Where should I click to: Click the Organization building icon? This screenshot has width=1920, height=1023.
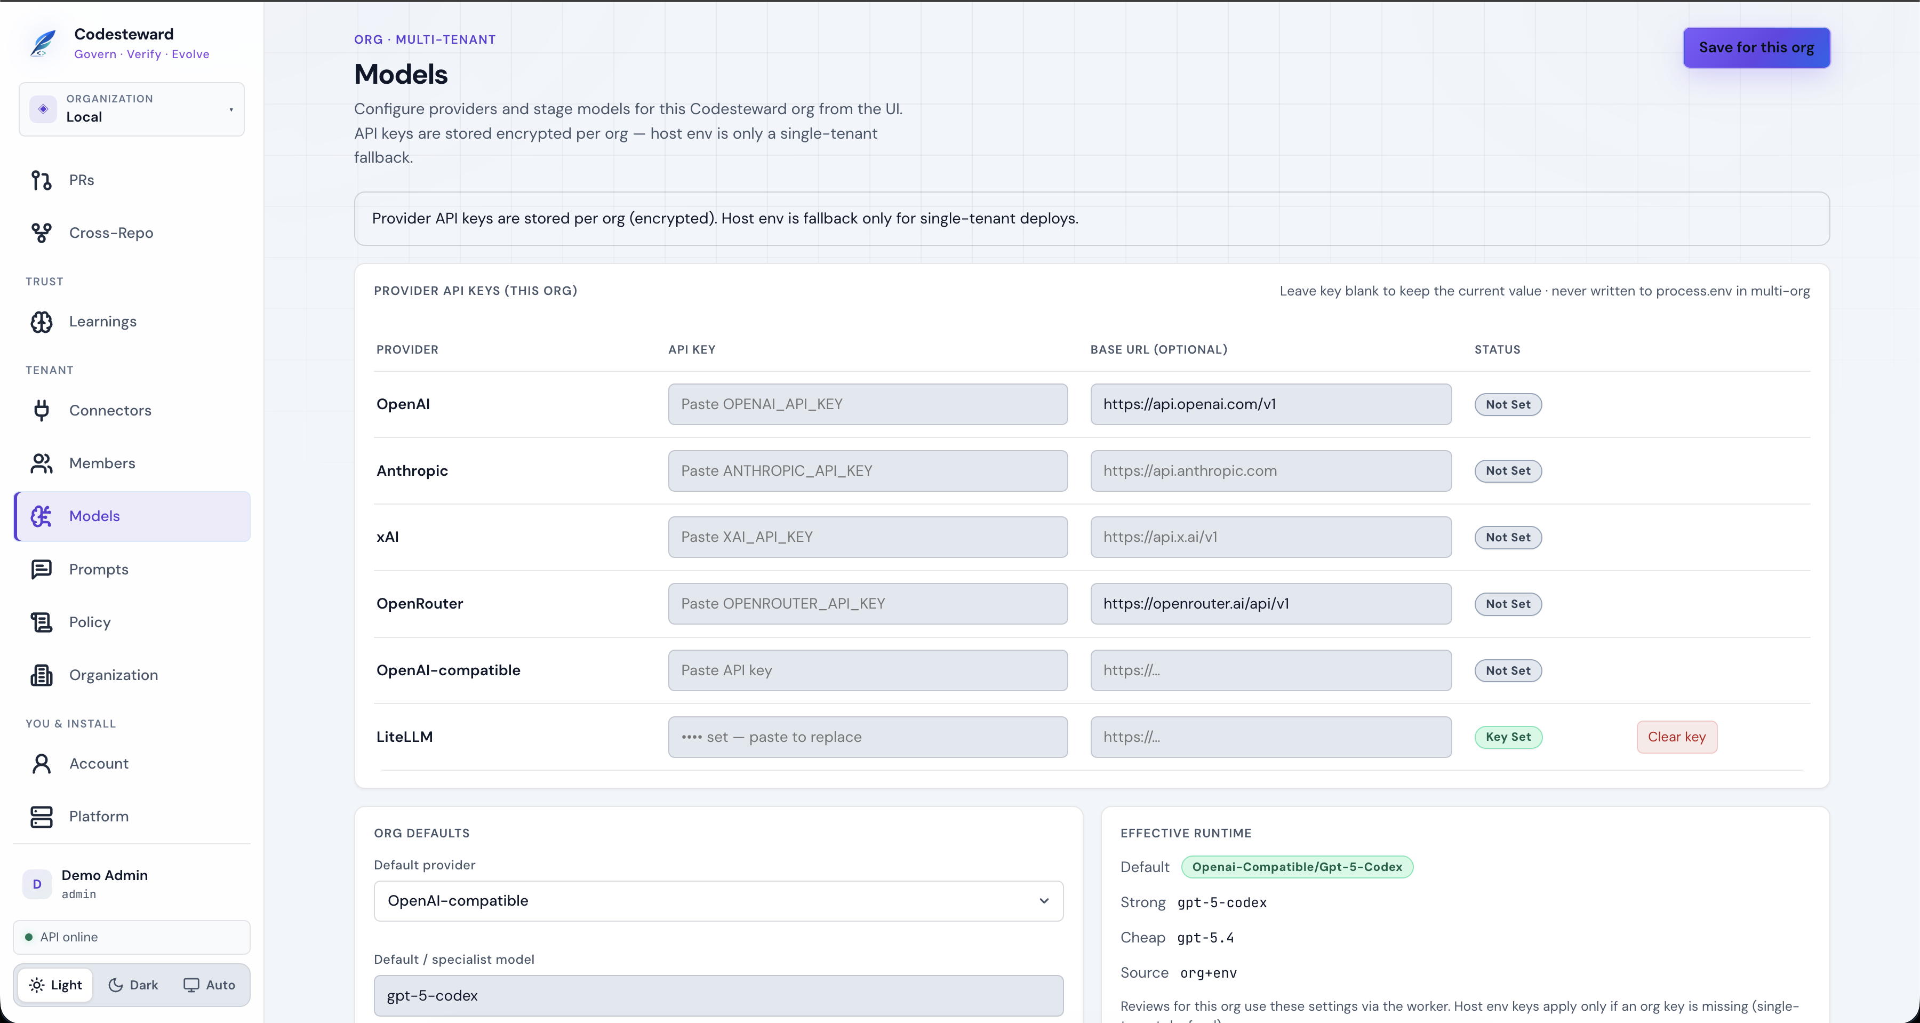42,676
